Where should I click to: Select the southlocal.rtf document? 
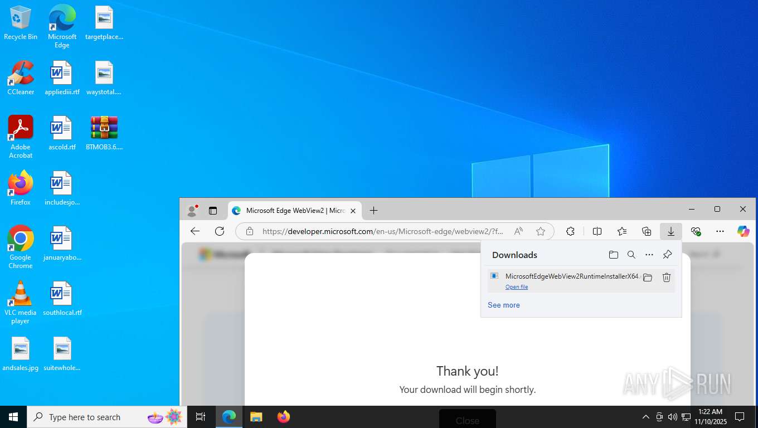pyautogui.click(x=62, y=299)
